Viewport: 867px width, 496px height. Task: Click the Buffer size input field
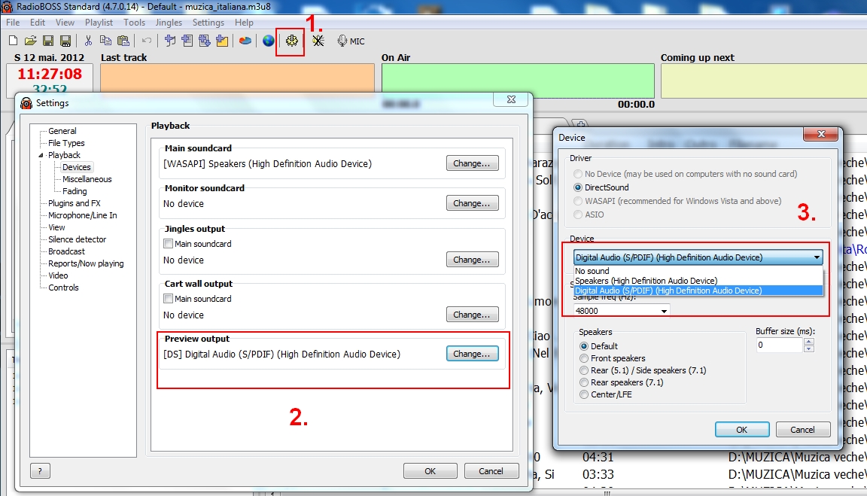point(780,345)
